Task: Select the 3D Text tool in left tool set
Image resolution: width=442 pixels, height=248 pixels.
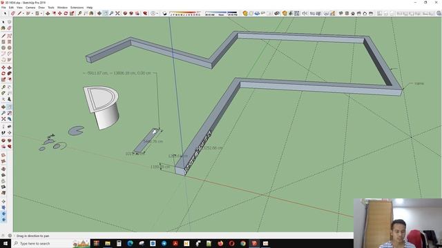Action: [9, 99]
